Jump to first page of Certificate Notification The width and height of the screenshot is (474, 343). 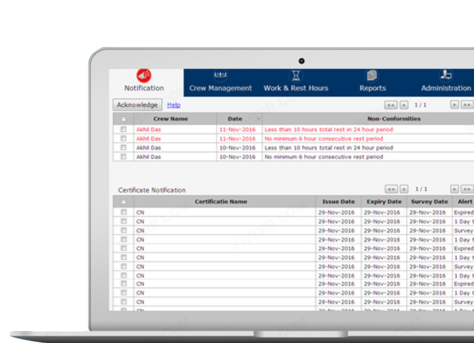tap(391, 189)
